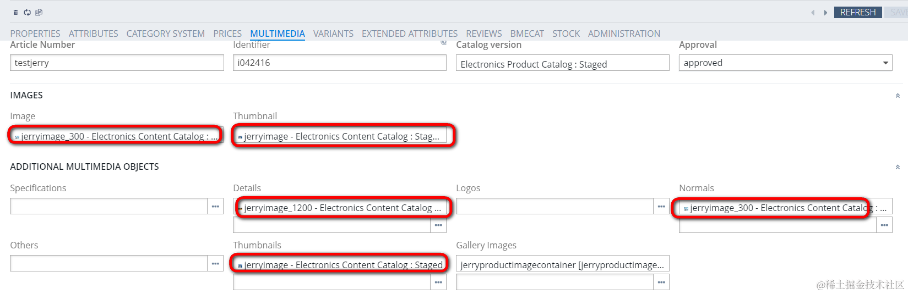Switch to the Properties tab
The height and width of the screenshot is (294, 908).
tap(35, 34)
